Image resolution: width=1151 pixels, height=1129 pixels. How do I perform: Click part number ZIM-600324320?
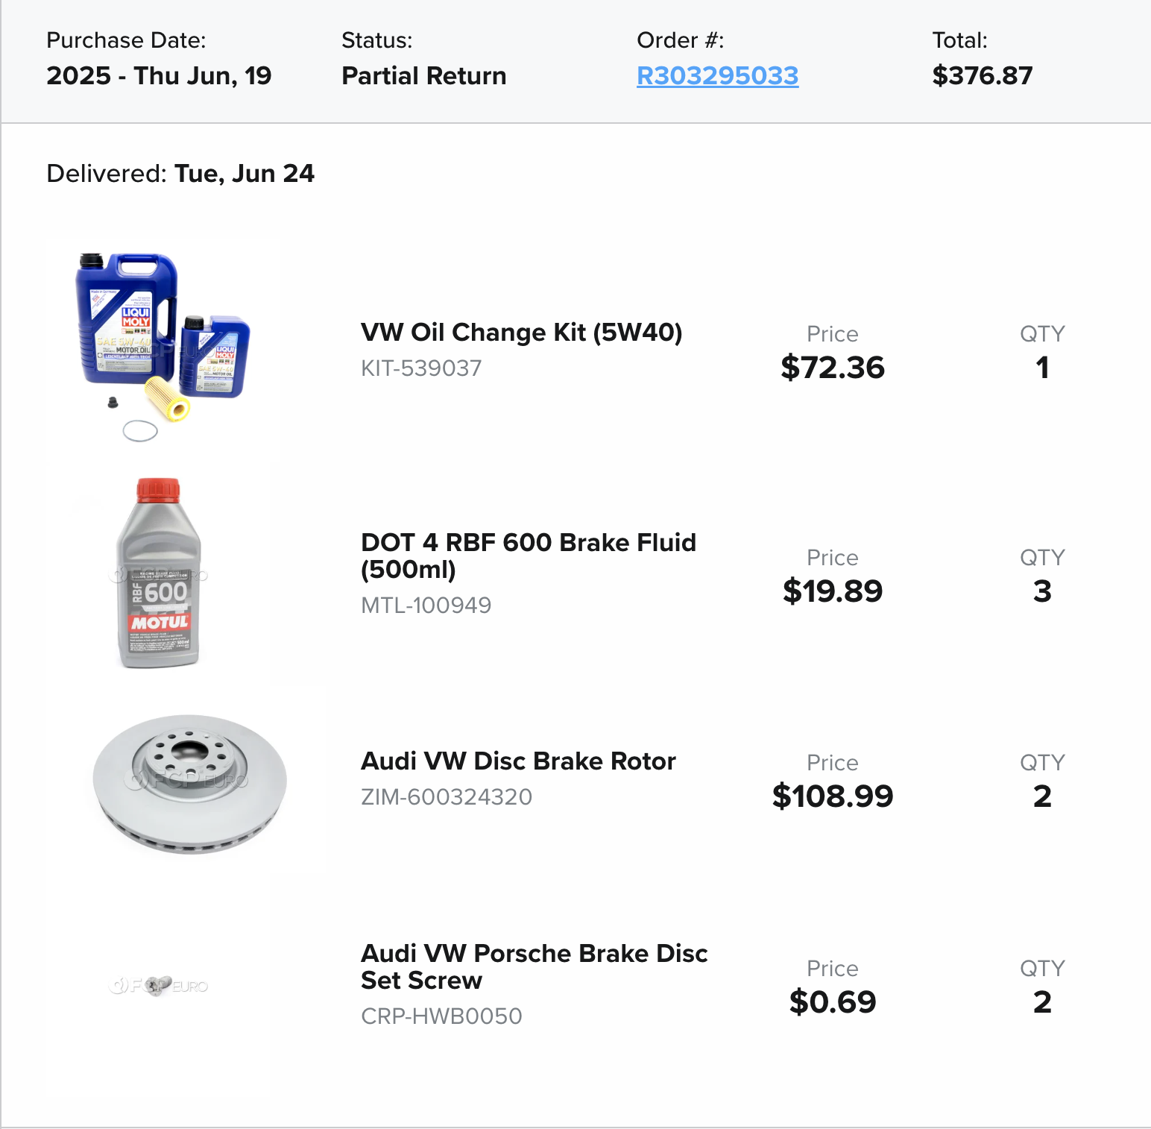[446, 796]
